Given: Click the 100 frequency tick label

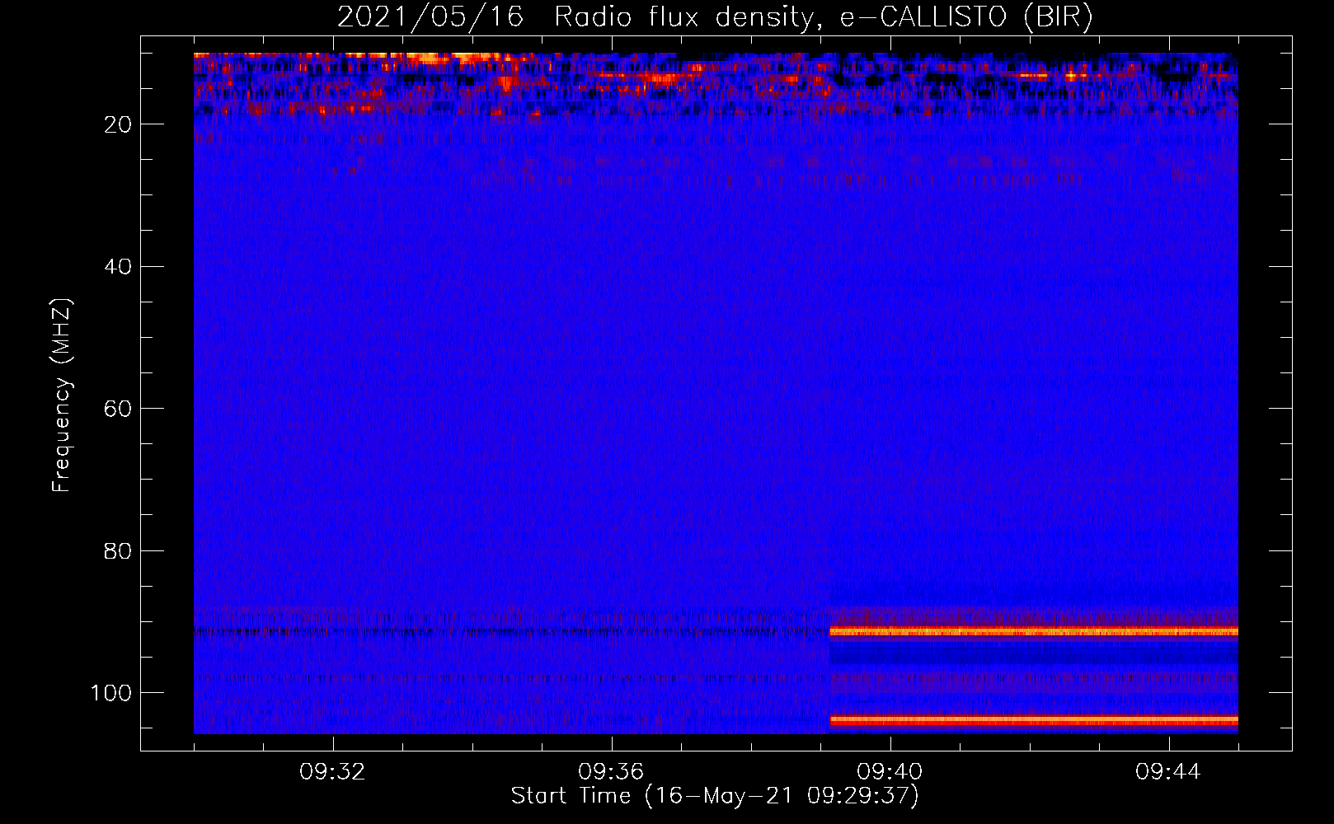Looking at the screenshot, I should pos(111,692).
